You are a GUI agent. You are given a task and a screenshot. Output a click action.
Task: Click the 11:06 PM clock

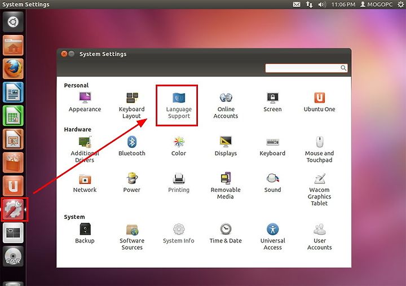click(x=343, y=5)
